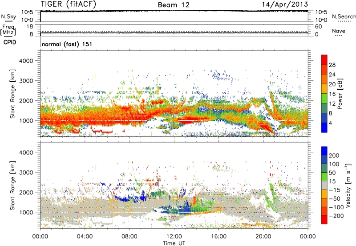356x246 pixels.
Task: Click the 'Time UT' axis label
Action: (x=174, y=243)
